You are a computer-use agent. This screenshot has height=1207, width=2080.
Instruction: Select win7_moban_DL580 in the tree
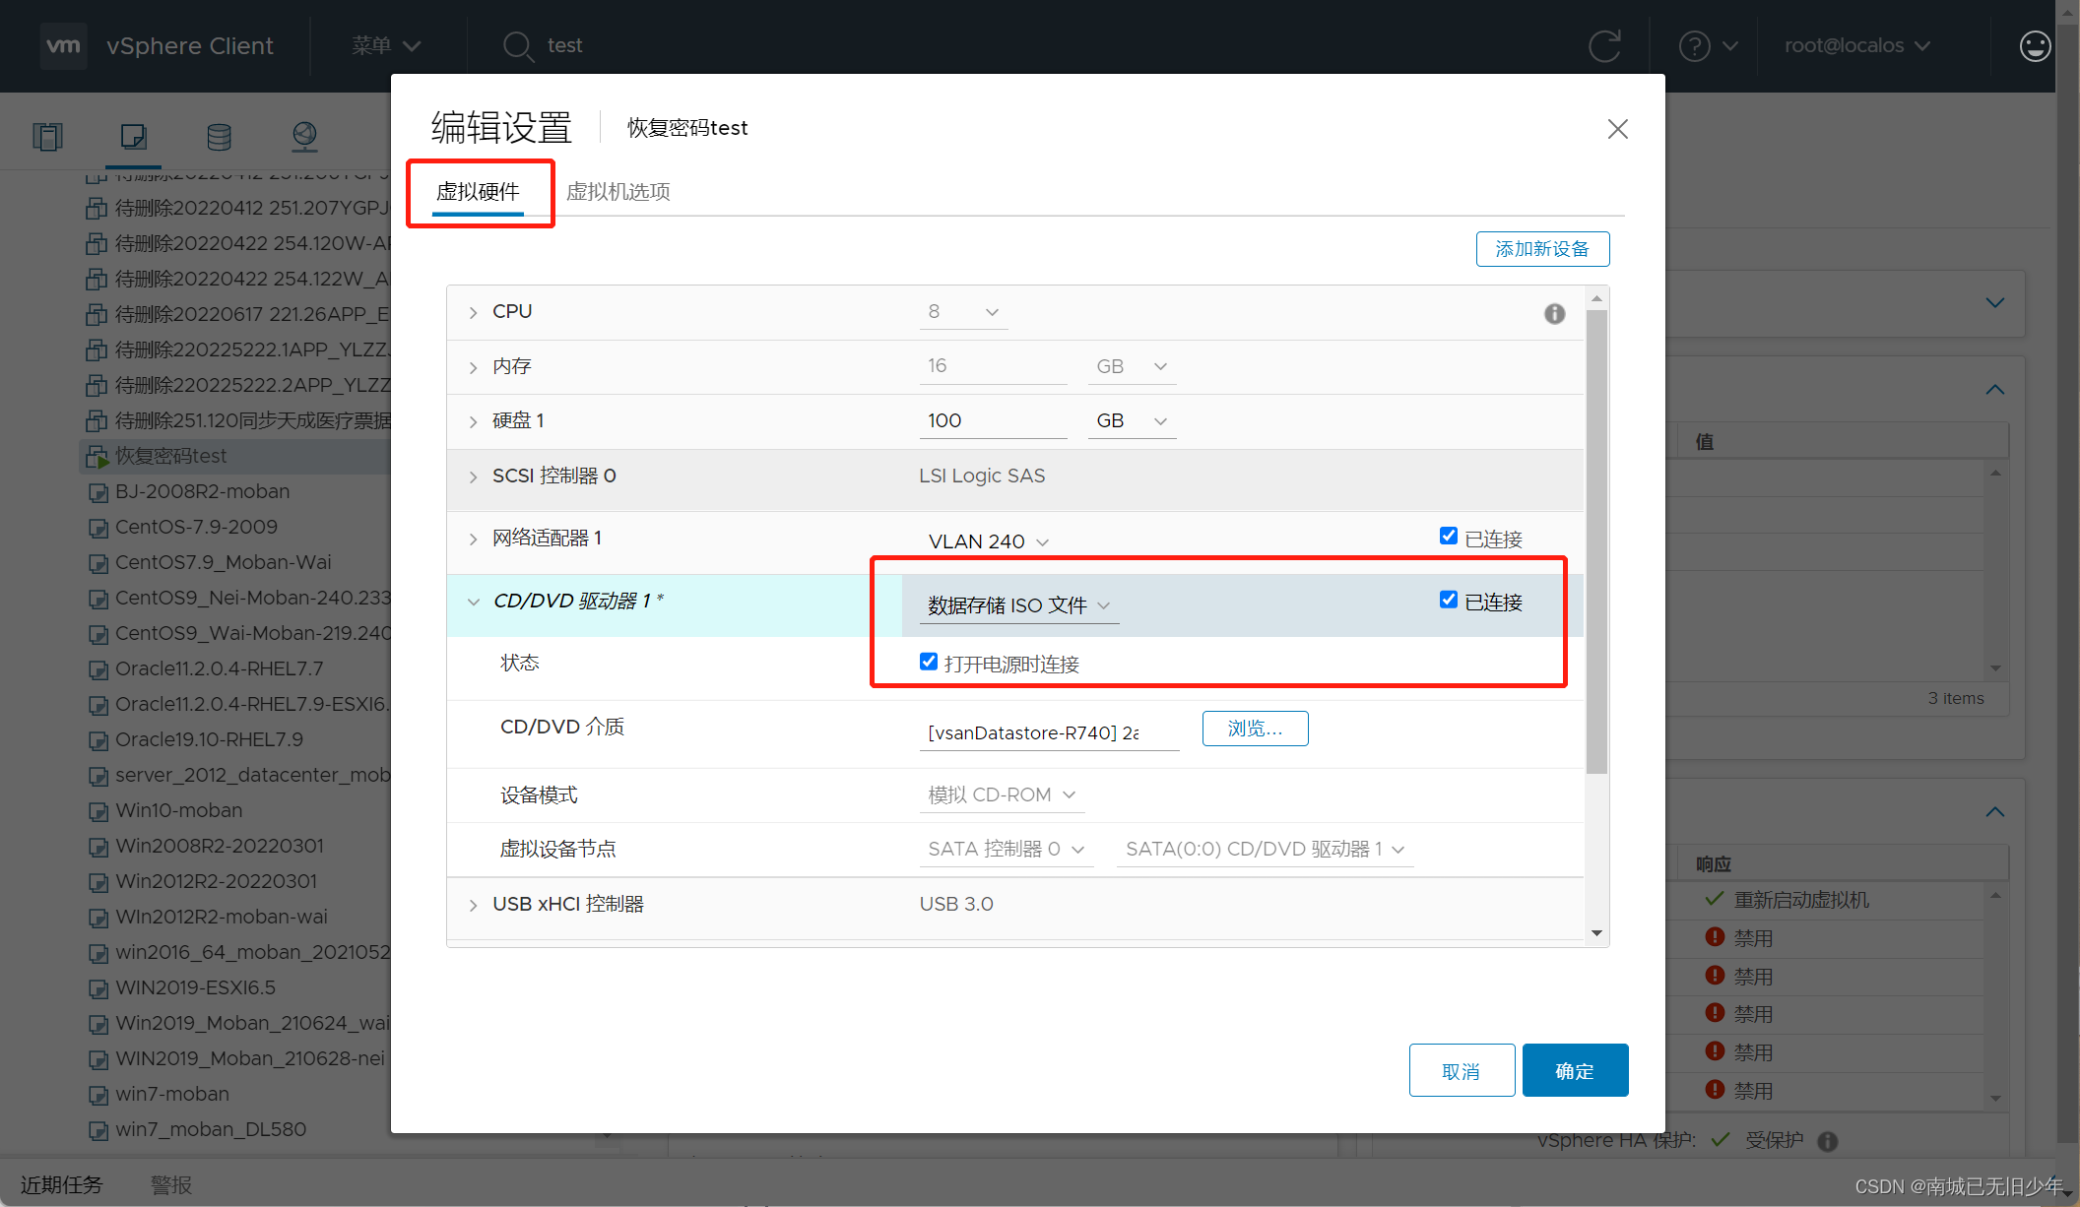[x=211, y=1130]
